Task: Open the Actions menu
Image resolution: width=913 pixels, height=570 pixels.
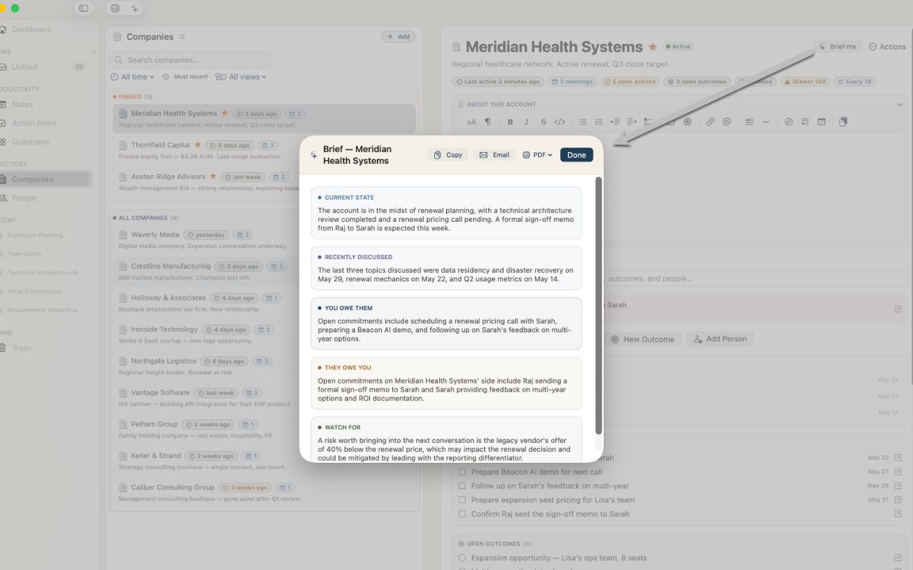Action: coord(887,47)
